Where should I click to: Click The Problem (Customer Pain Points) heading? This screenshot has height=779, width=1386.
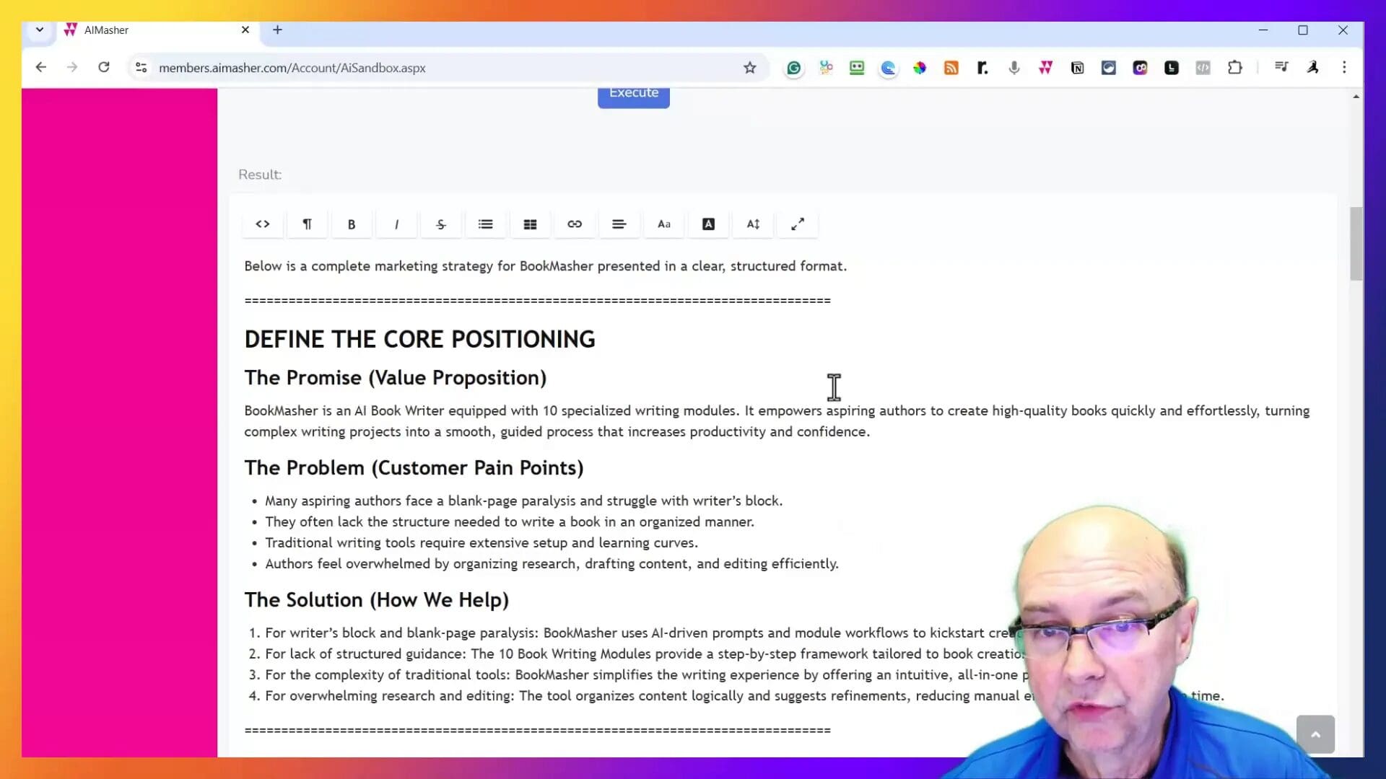(414, 467)
